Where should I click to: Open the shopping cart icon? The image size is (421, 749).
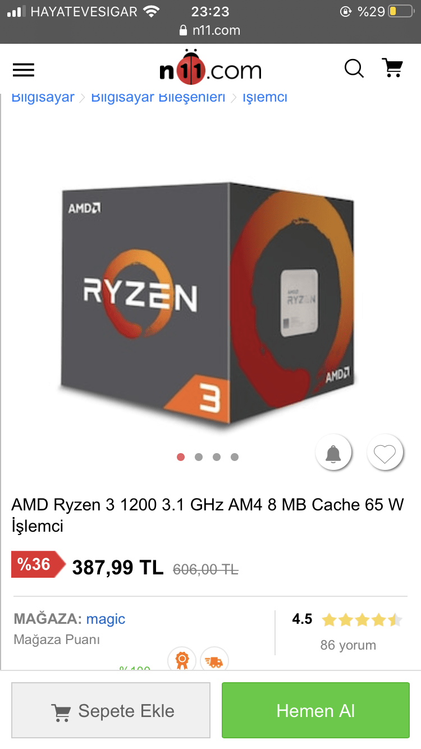point(392,68)
